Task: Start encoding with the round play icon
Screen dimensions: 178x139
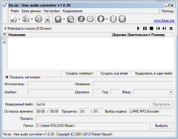Action: pos(101,19)
